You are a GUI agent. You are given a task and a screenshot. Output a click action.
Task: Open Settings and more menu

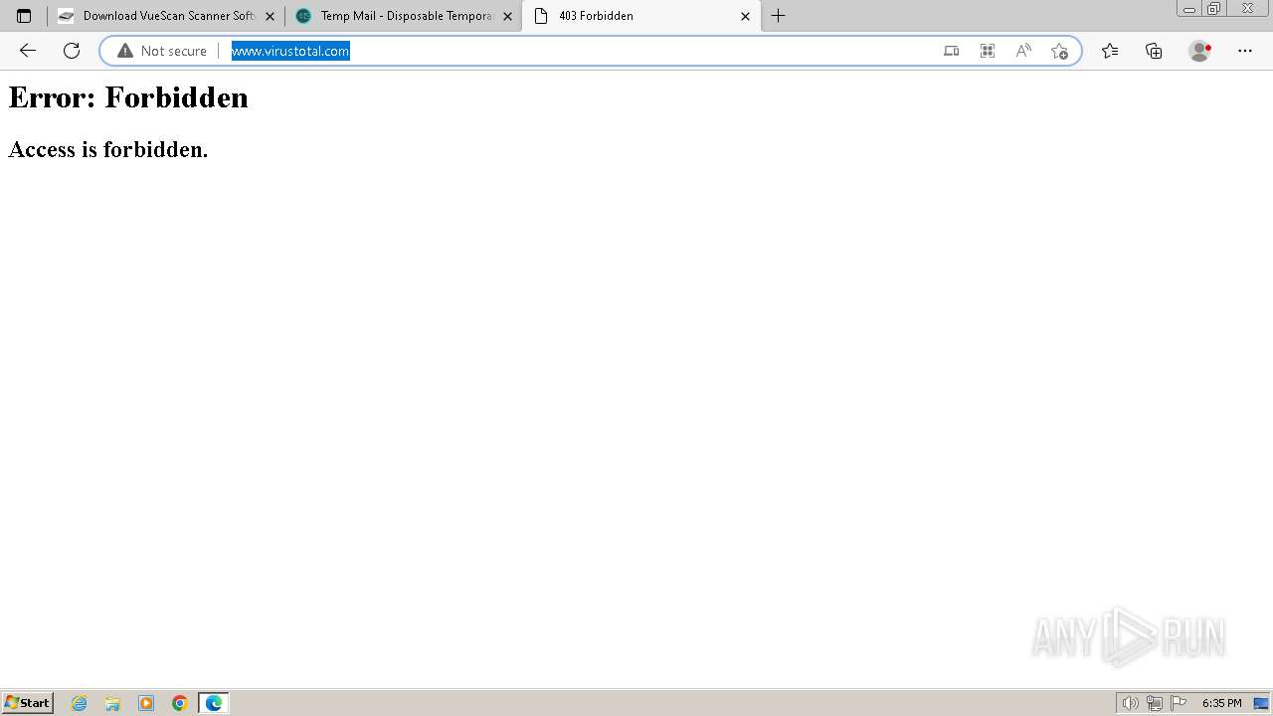[1245, 51]
